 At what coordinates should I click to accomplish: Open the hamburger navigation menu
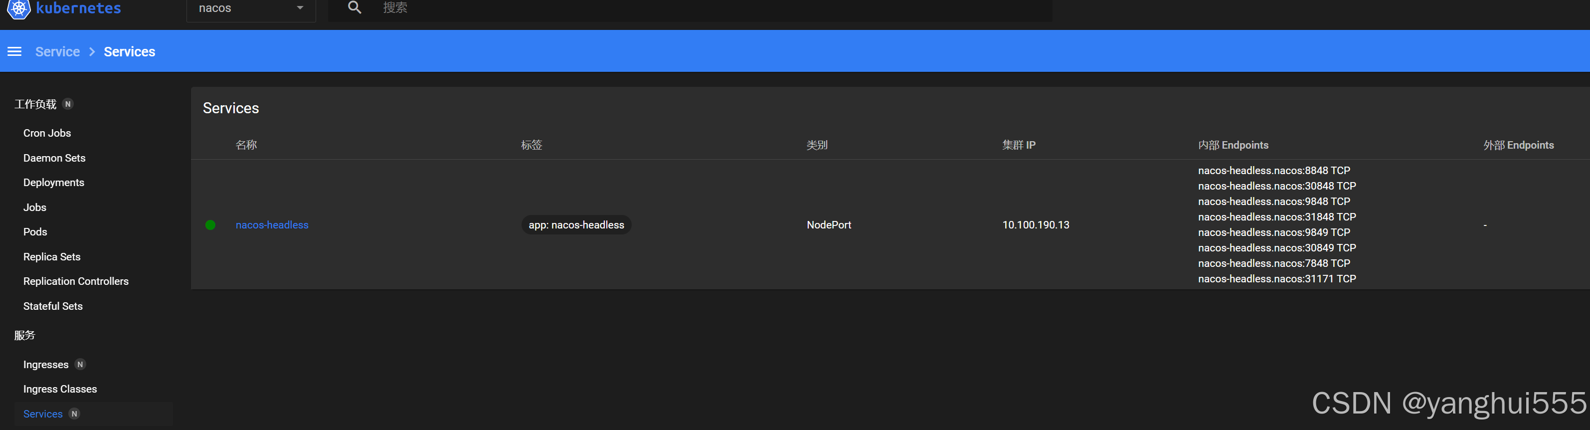14,51
